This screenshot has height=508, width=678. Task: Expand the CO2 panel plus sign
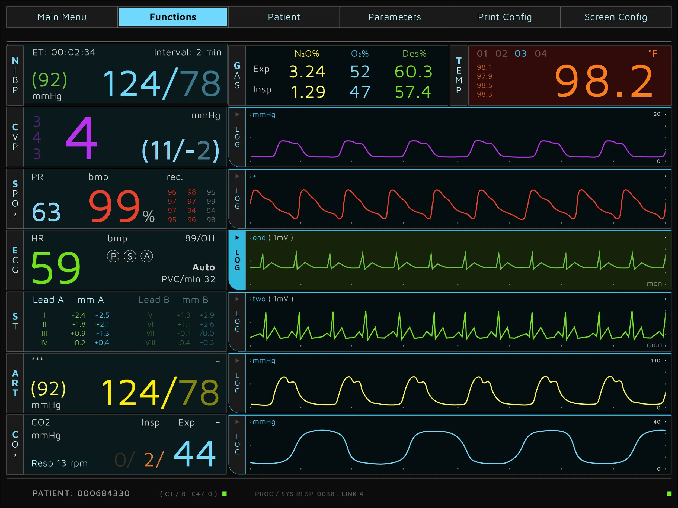coord(218,423)
